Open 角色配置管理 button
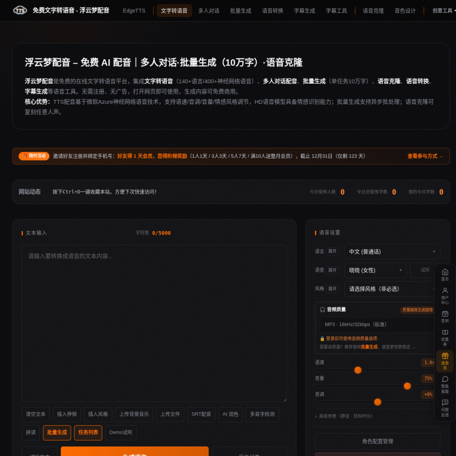Screen dimensions: 456x456 378,441
